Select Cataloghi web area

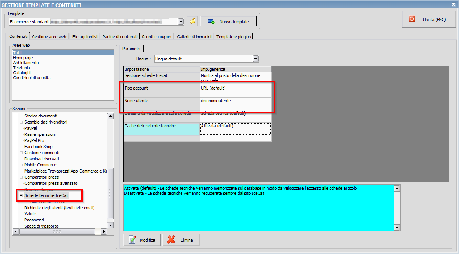(x=22, y=73)
